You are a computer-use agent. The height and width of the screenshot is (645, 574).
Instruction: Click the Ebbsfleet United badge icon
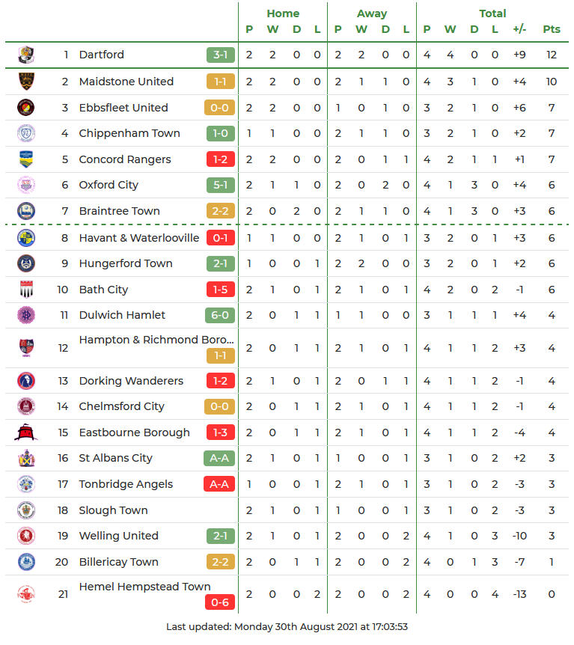click(x=25, y=108)
